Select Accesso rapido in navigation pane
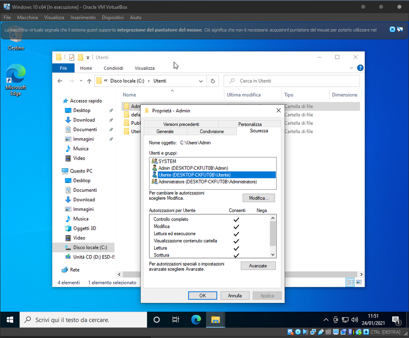The image size is (409, 338). point(86,101)
